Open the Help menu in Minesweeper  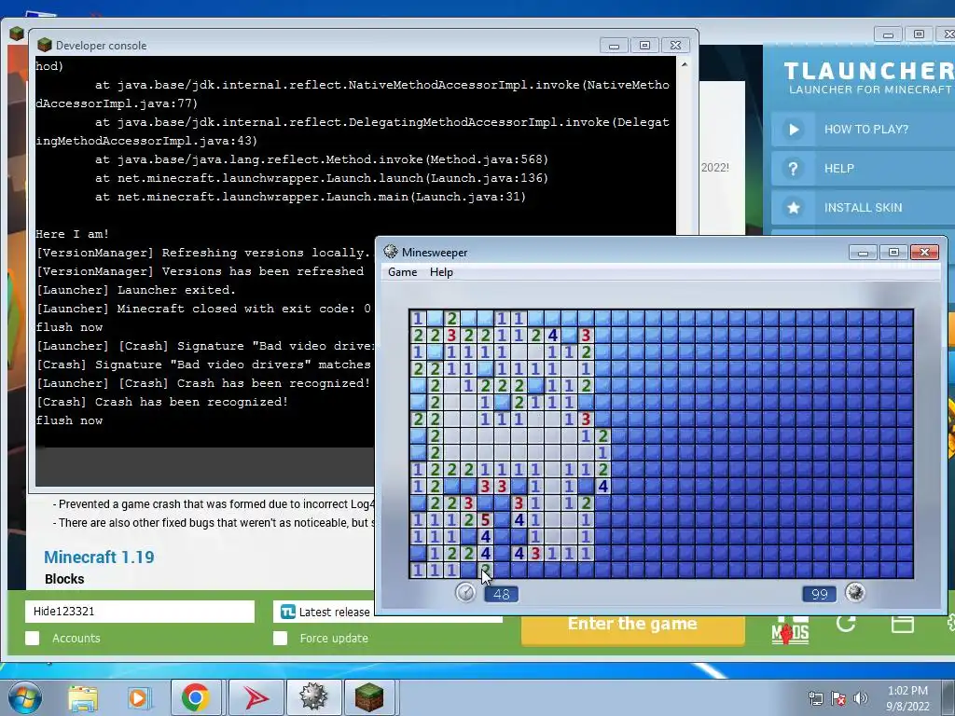(x=441, y=272)
